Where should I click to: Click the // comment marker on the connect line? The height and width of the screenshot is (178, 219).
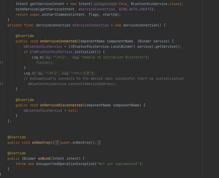(2, 84)
